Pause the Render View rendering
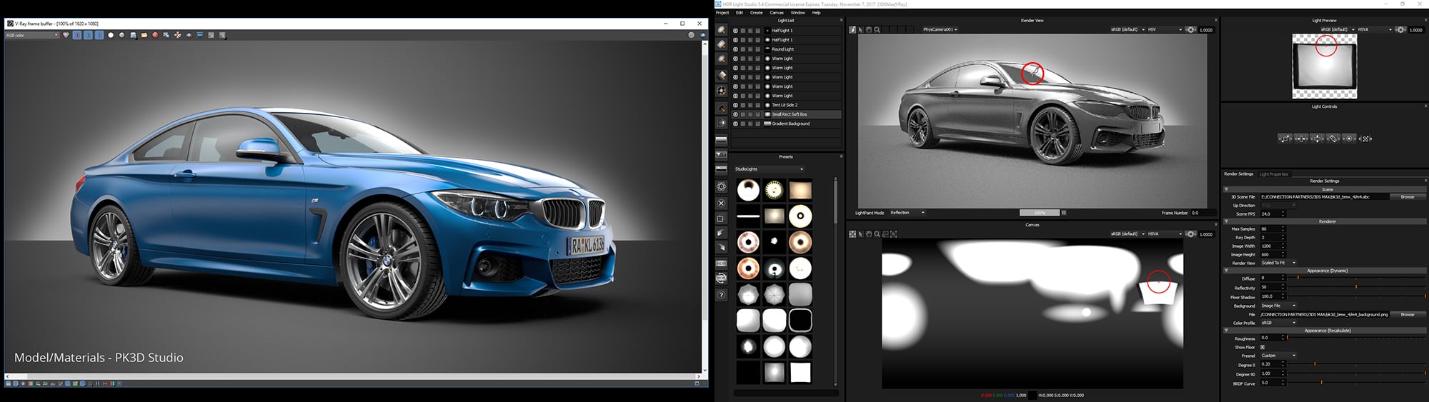 1064,213
